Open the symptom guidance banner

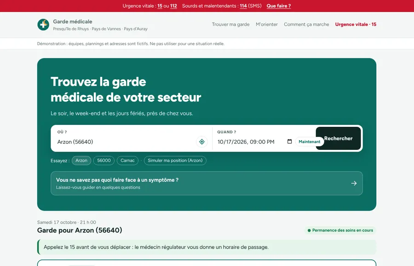[207, 183]
